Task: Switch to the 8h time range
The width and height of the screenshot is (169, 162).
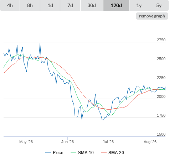Action: (x=30, y=5)
